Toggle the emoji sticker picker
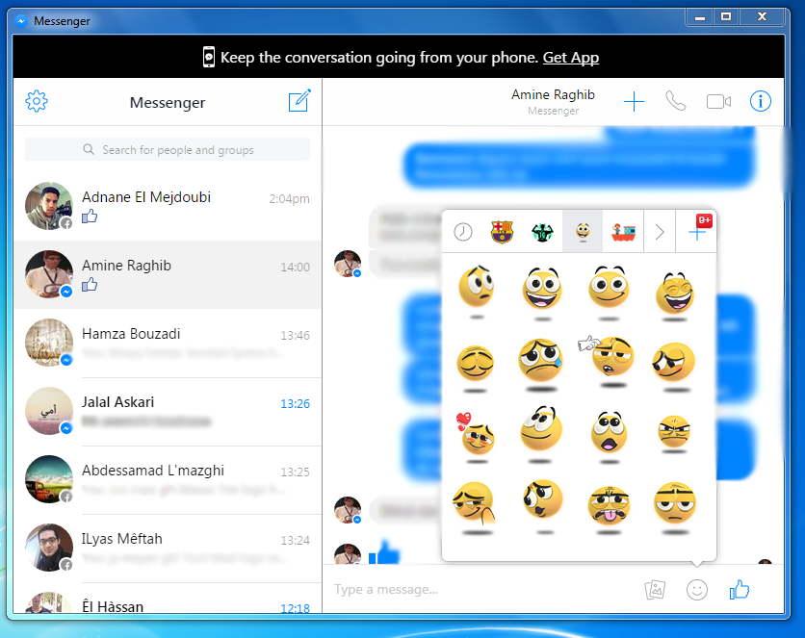805x638 pixels. 697,590
